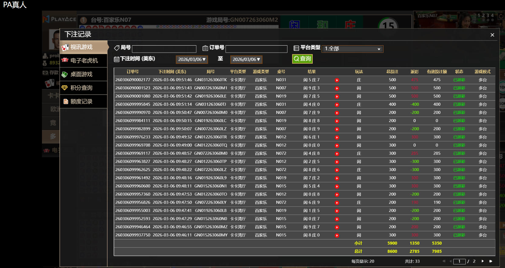This screenshot has width=505, height=268.
Task: Switch to the 电子老虎机 tab
Action: 84,60
